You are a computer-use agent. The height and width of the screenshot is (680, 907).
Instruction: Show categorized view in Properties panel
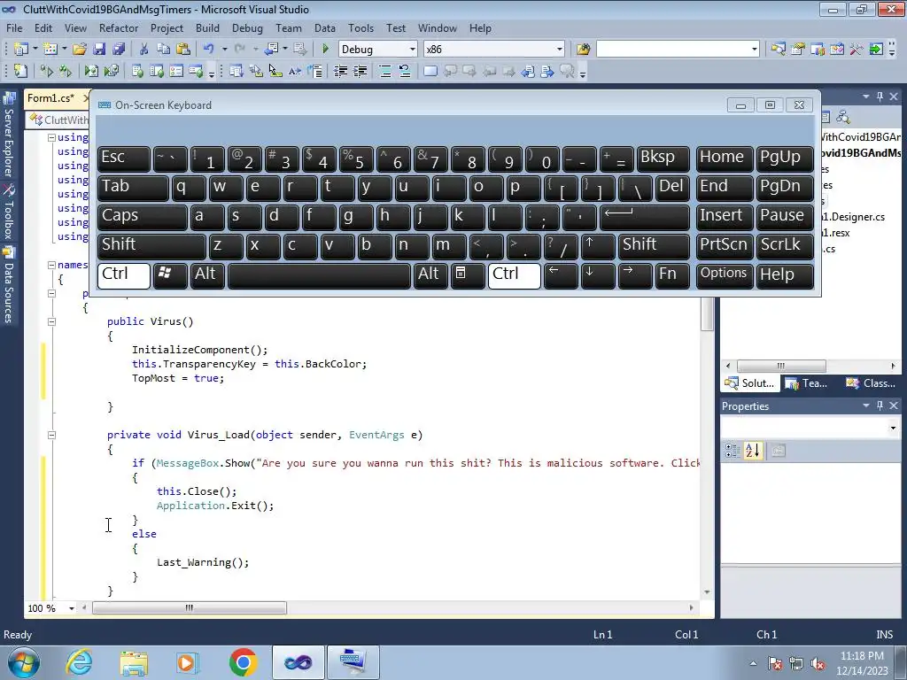733,451
